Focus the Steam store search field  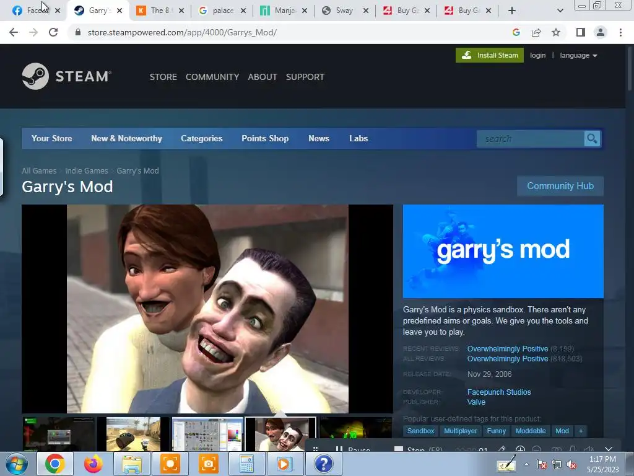[531, 139]
